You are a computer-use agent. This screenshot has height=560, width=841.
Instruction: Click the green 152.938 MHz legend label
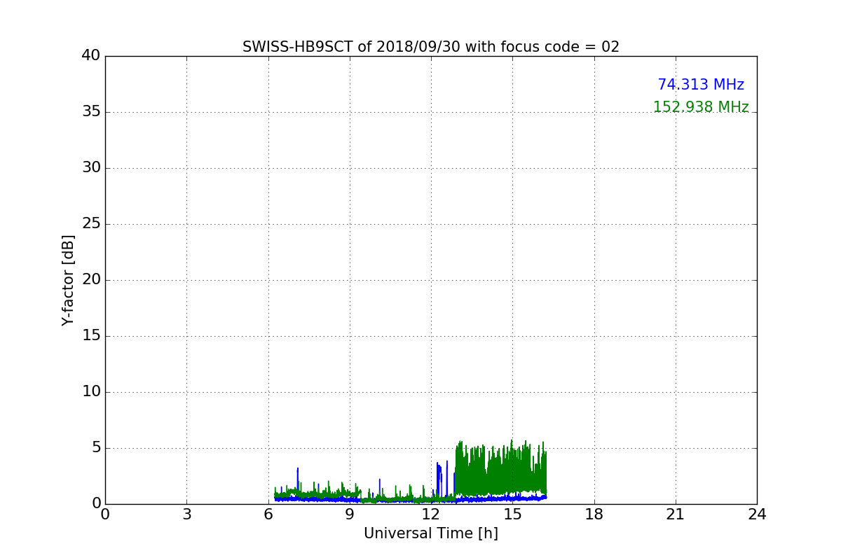pyautogui.click(x=701, y=107)
